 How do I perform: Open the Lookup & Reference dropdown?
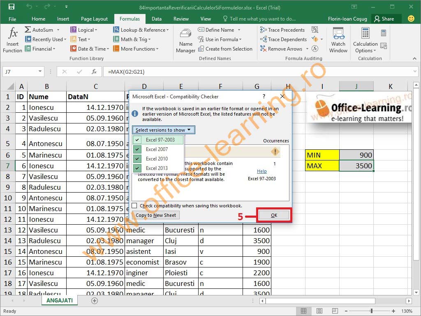pyautogui.click(x=141, y=30)
